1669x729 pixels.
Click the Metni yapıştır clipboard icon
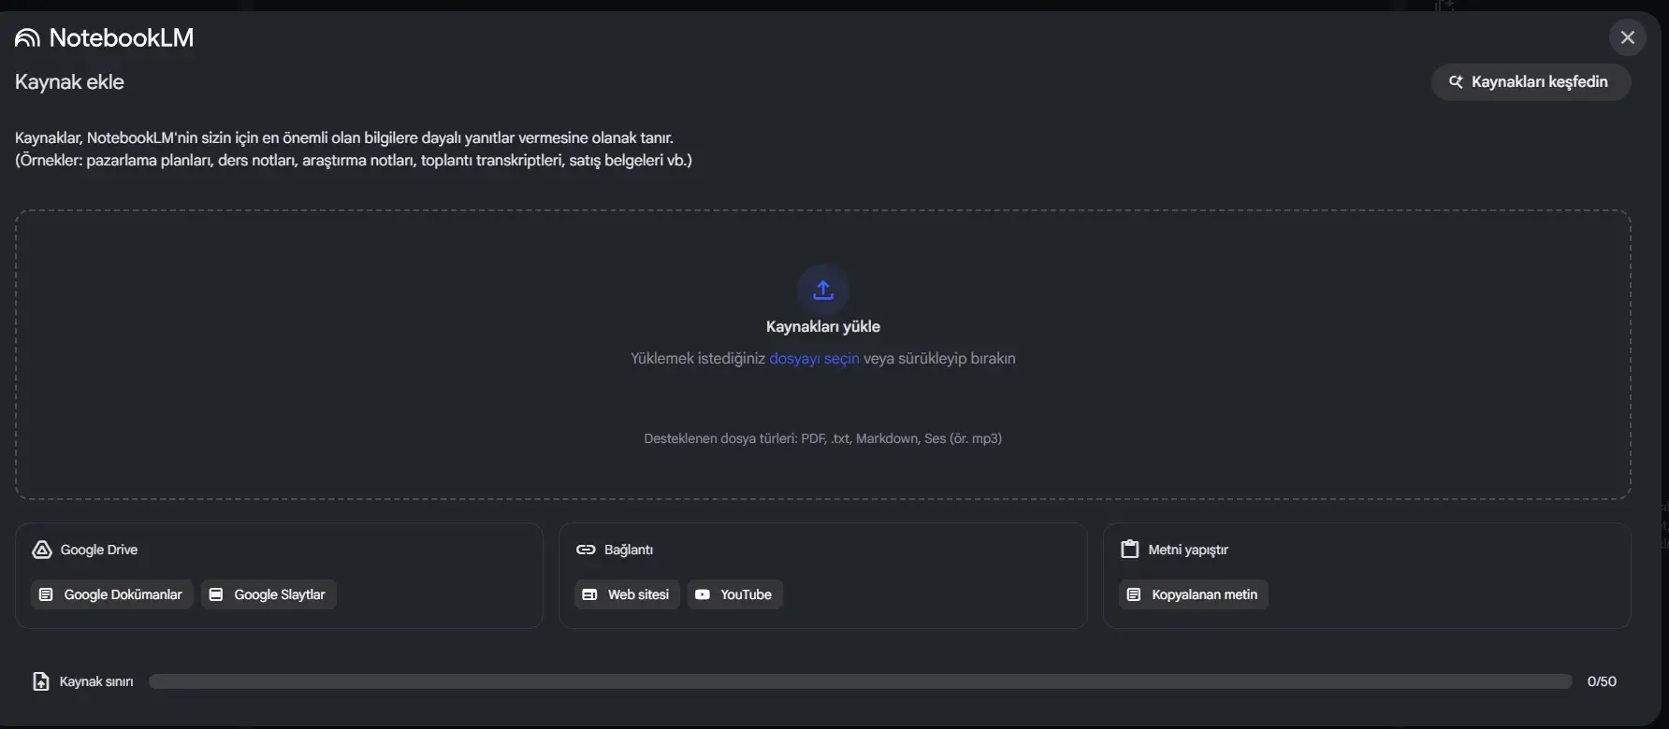[1130, 550]
